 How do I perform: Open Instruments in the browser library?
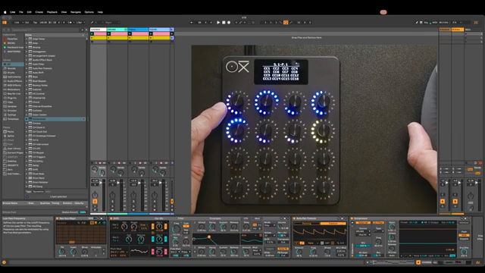click(14, 77)
